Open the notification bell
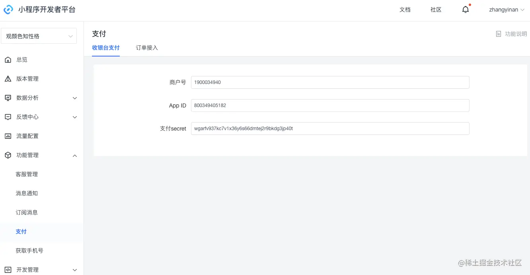The height and width of the screenshot is (275, 530). click(466, 10)
